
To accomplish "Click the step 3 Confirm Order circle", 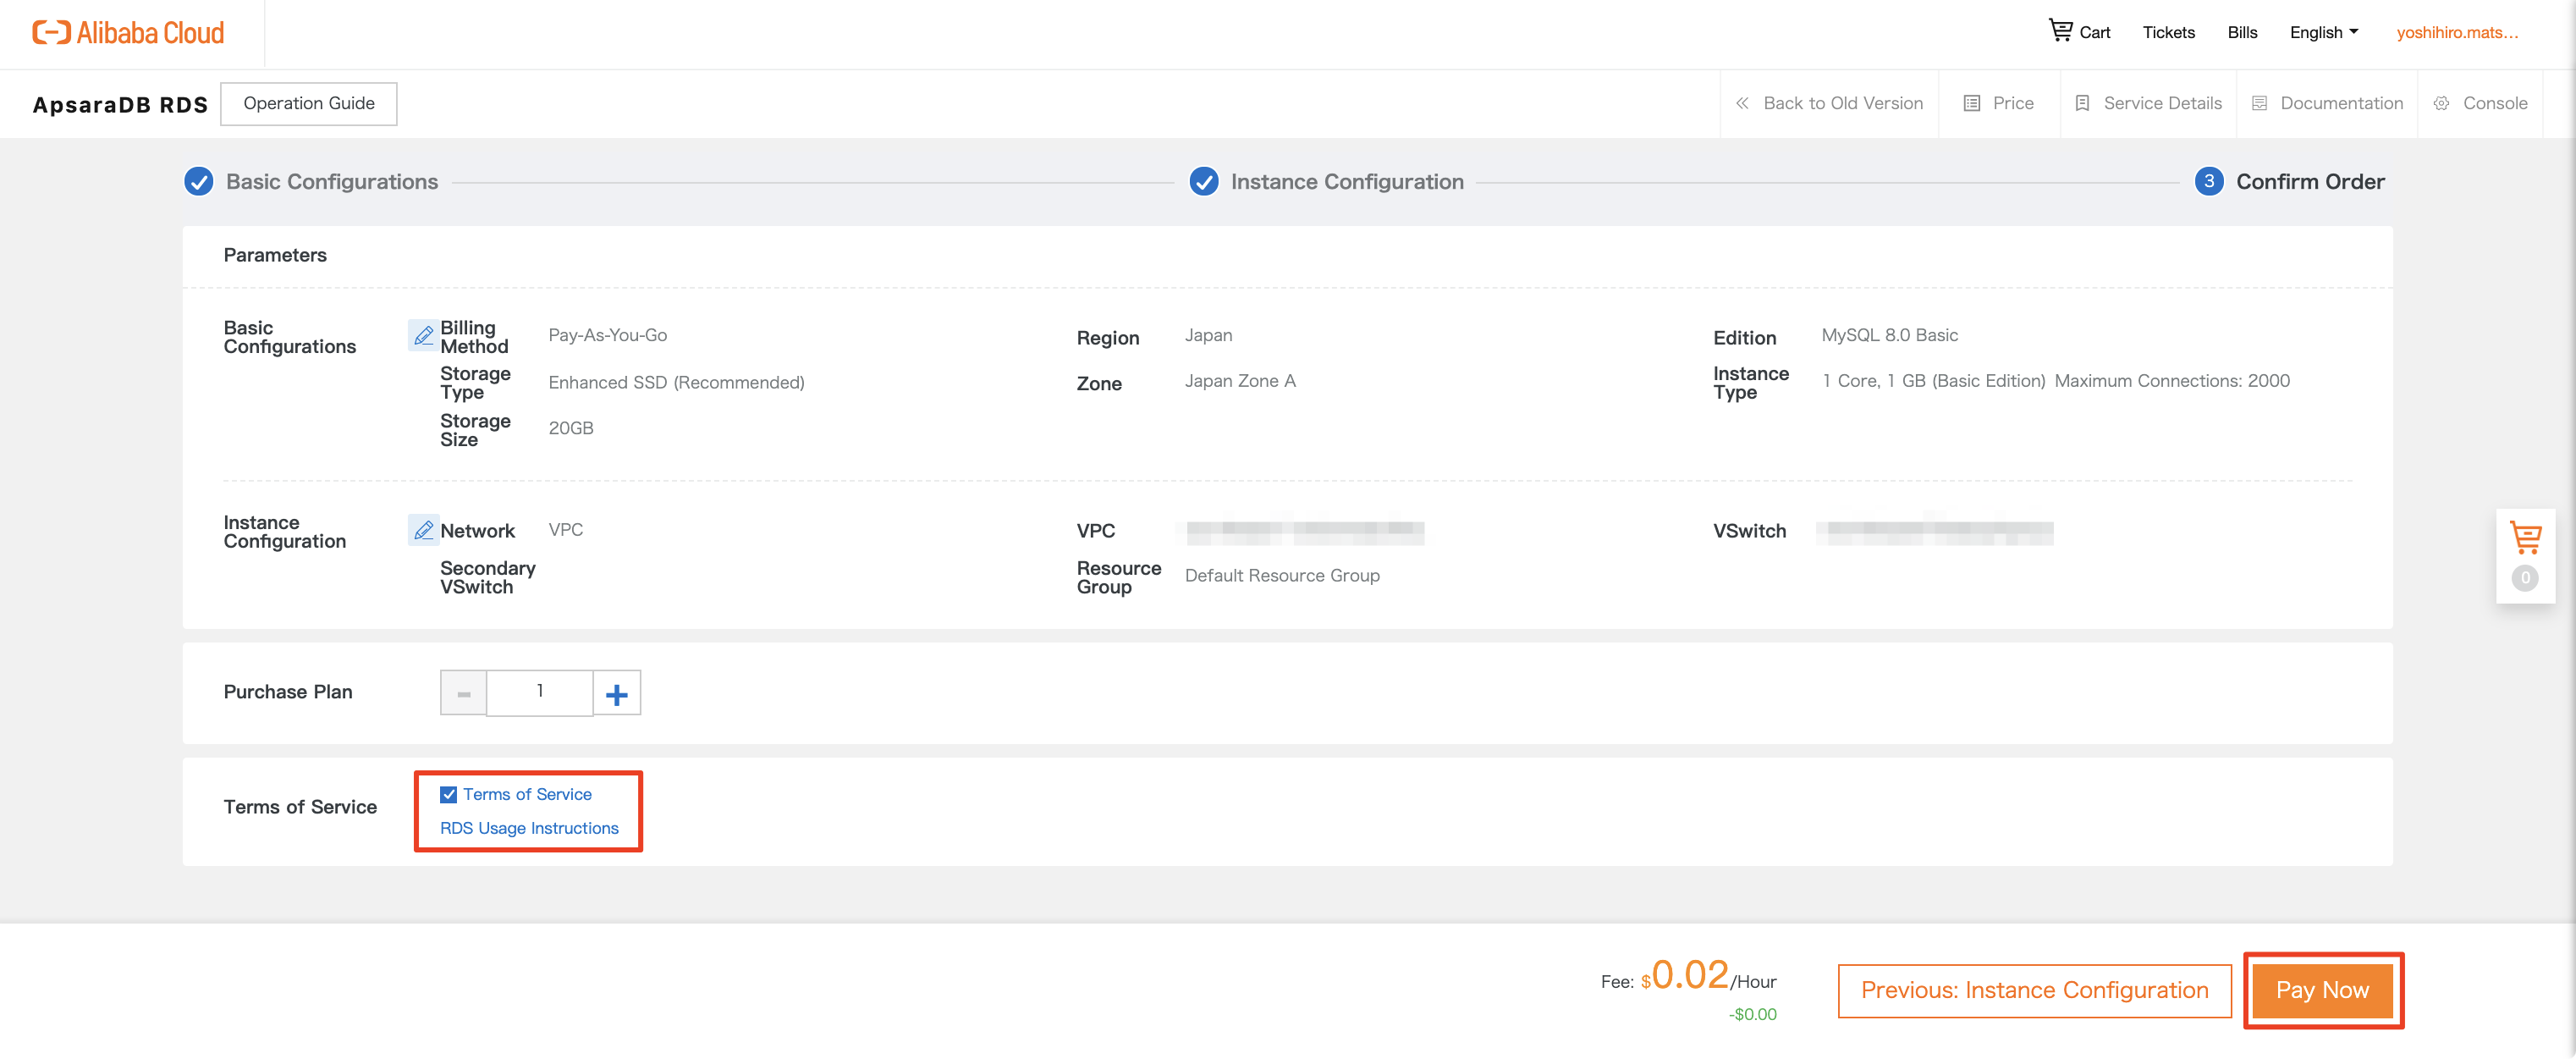I will (2209, 181).
